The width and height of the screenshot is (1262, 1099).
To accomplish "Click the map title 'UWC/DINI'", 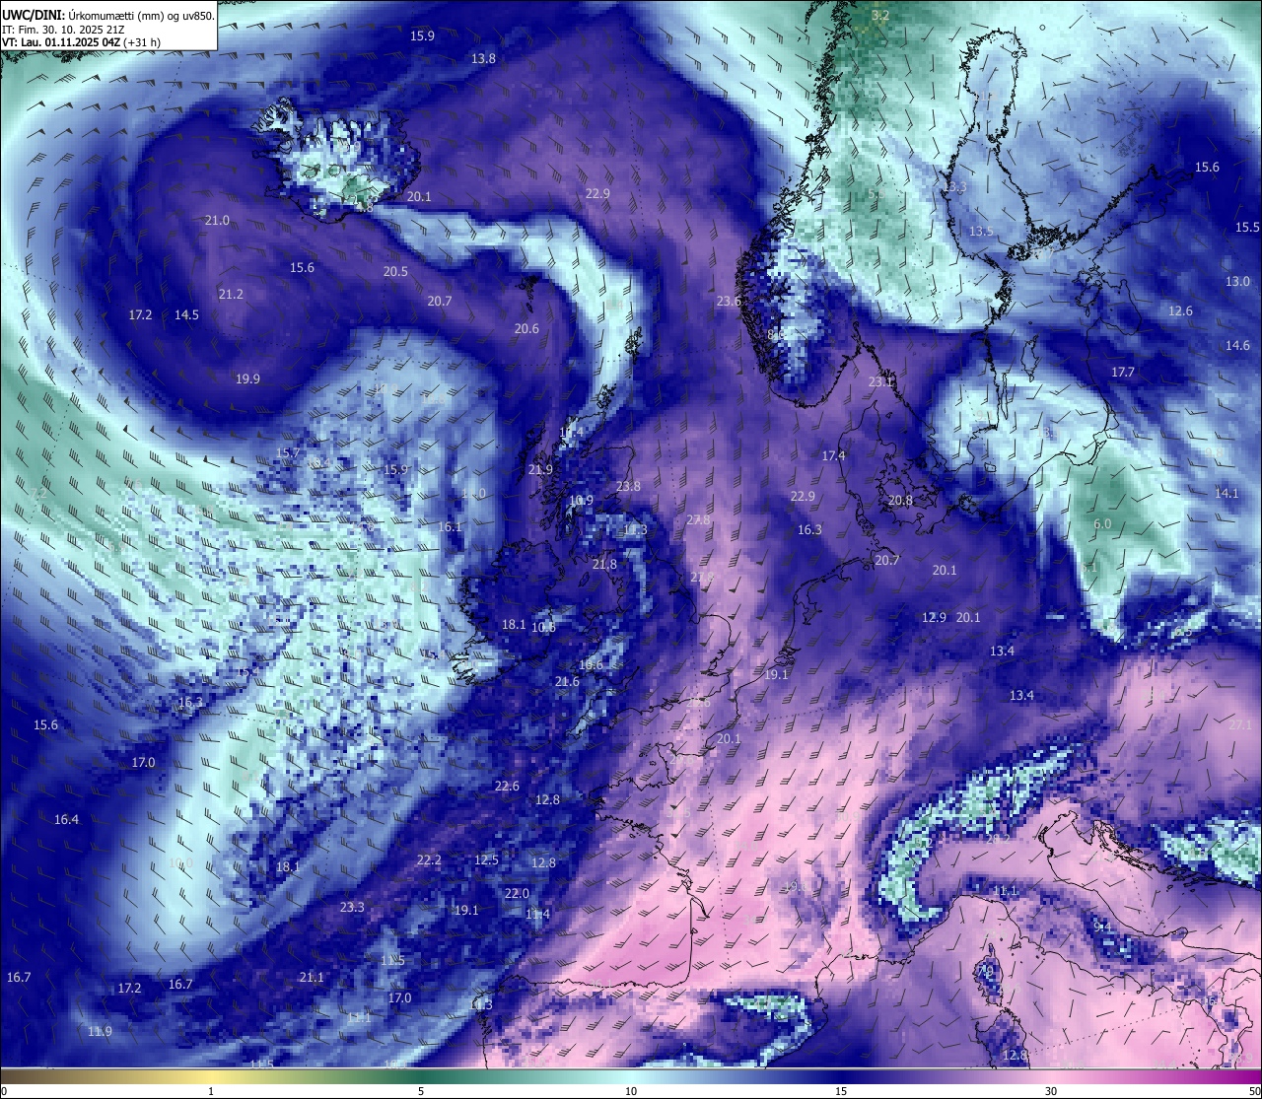I will tap(32, 16).
